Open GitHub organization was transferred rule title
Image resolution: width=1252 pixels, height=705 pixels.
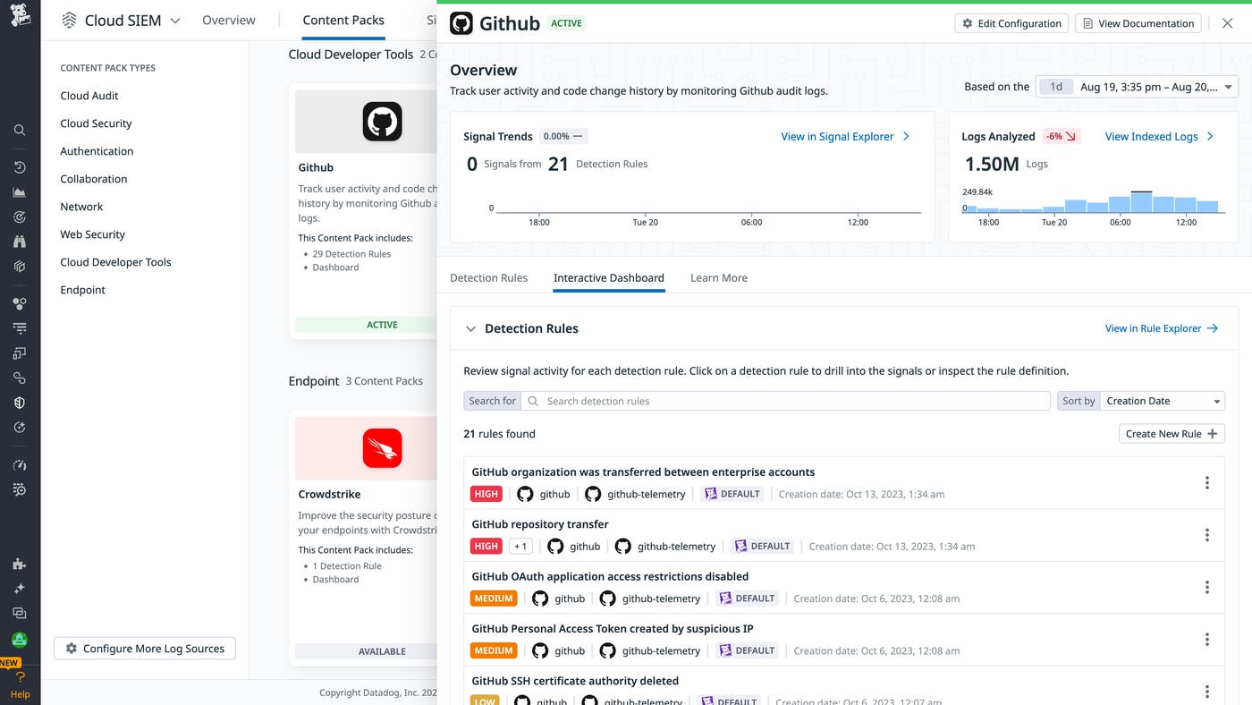point(643,471)
